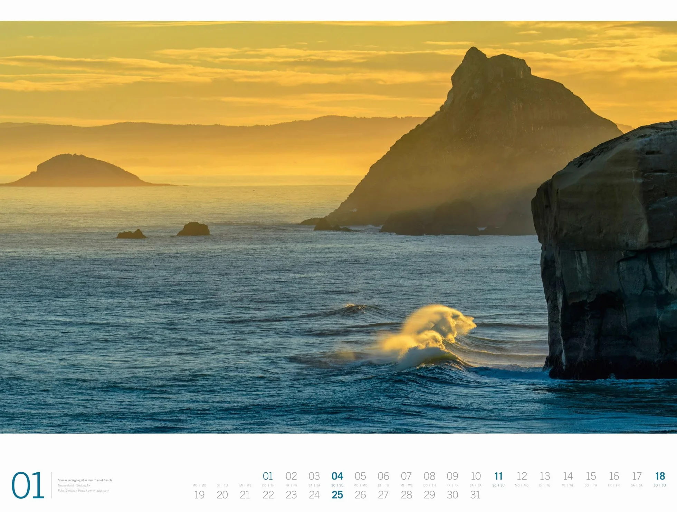Image resolution: width=677 pixels, height=512 pixels.
Task: Click calendar date 06
Action: click(x=383, y=476)
